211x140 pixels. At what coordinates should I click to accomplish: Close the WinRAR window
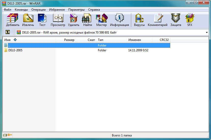coord(204,3)
